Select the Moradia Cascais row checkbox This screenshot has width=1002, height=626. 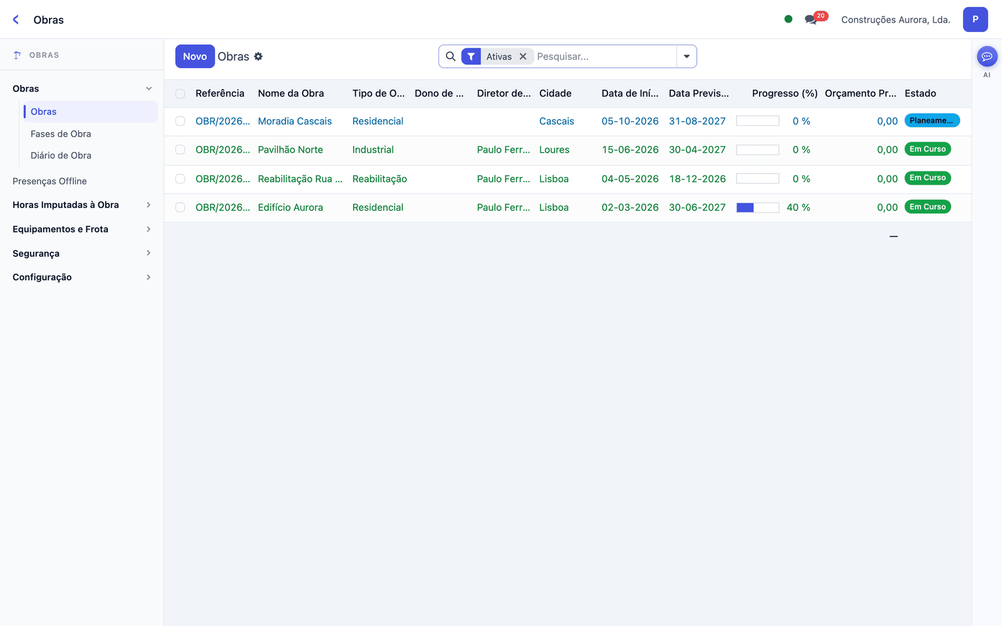tap(180, 121)
